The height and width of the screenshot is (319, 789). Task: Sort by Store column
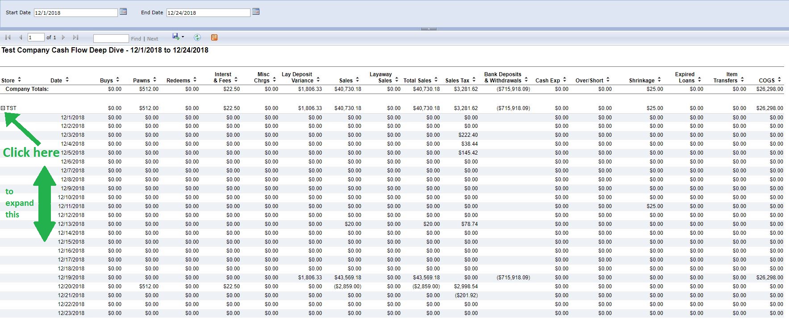click(19, 80)
